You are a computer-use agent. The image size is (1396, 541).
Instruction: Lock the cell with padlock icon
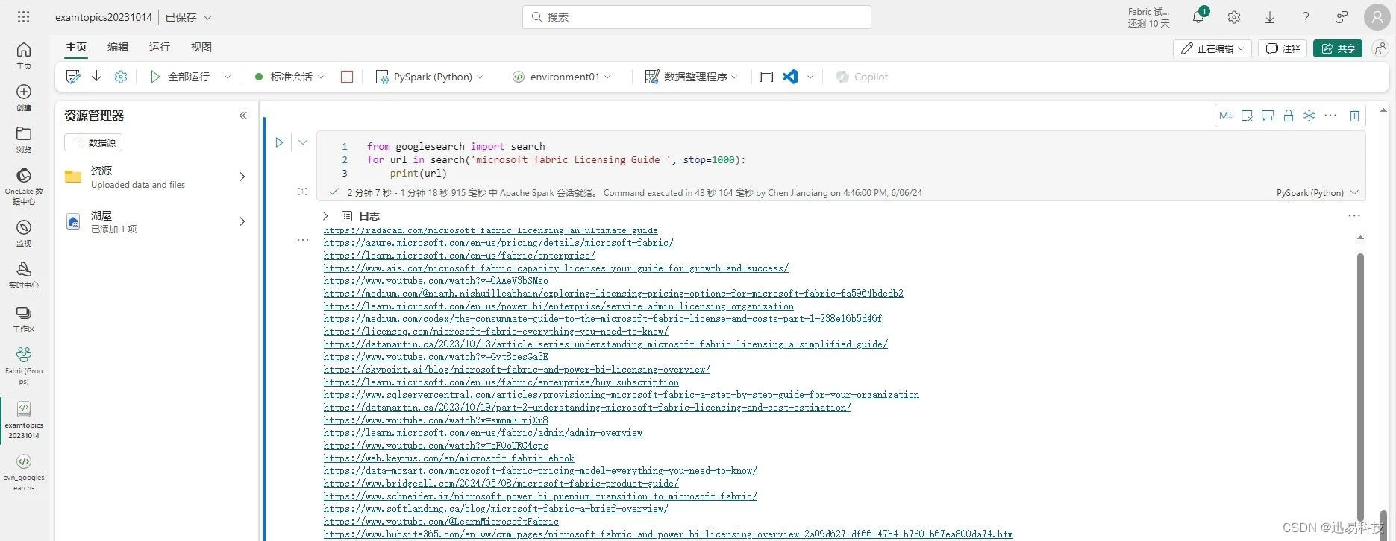point(1289,116)
